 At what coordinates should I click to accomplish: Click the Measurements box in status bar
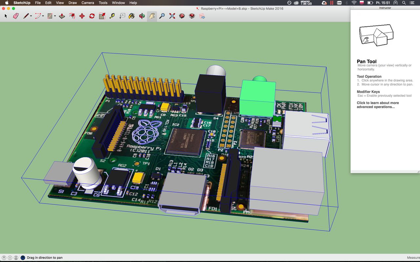point(413,258)
